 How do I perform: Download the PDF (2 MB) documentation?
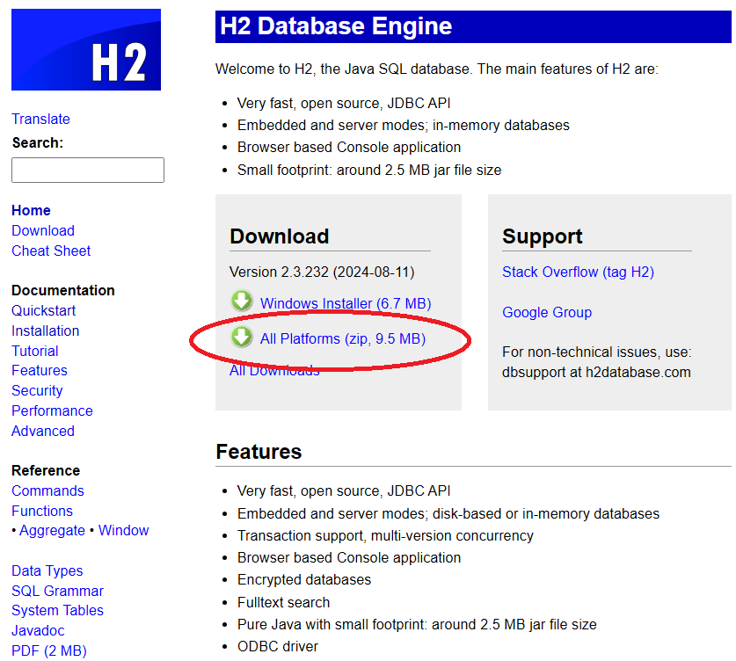click(49, 650)
